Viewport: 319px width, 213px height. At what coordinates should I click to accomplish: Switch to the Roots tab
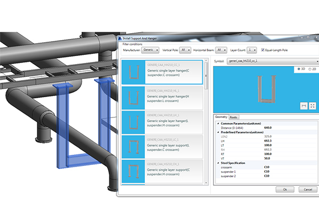233,117
